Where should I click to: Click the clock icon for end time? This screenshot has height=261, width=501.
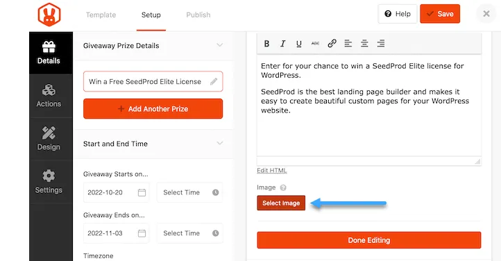click(x=216, y=233)
